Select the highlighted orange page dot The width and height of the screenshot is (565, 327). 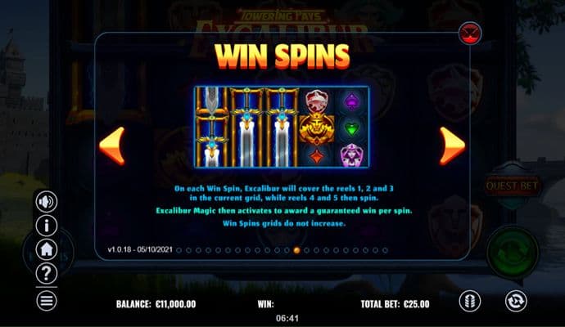point(296,250)
